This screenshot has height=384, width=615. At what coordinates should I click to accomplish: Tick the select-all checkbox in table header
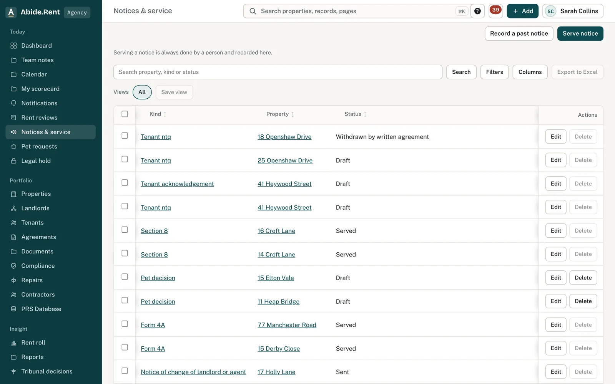(125, 114)
